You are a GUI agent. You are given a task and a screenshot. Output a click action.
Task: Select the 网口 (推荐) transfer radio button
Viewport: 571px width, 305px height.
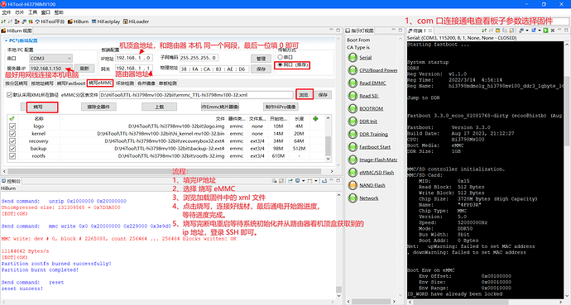tap(280, 64)
